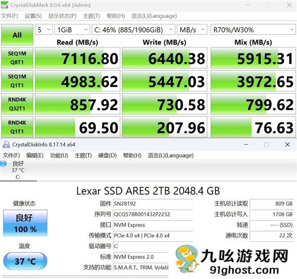Open the test size dropdown showing 1GiB
Screen dimensions: 297x279
pyautogui.click(x=72, y=30)
